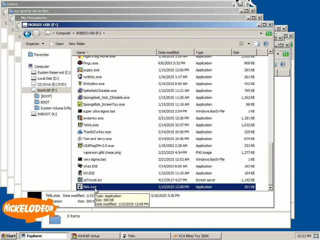Select System Reserved (C:) drive
The image size is (320, 240).
(51, 72)
